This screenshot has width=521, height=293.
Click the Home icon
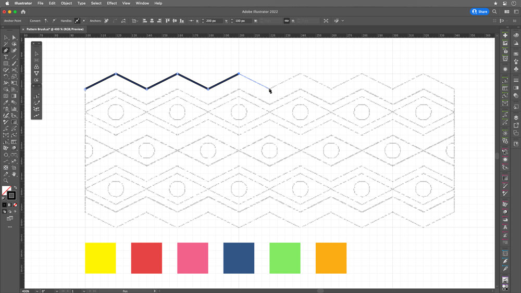pyautogui.click(x=23, y=11)
